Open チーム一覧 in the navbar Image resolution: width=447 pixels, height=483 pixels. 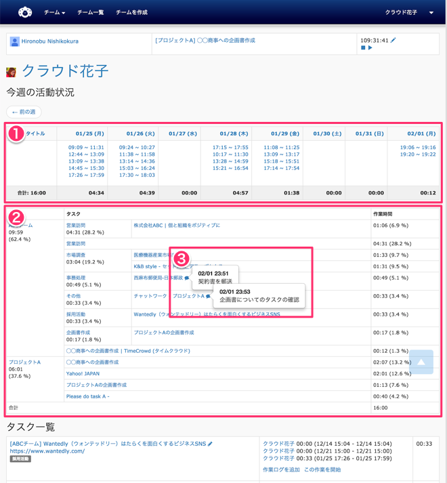90,13
